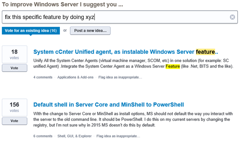
Task: Open the 'Default shell in Server Core' idea title
Action: point(109,105)
